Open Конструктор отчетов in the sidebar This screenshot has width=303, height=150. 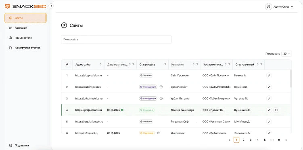(x=25, y=48)
